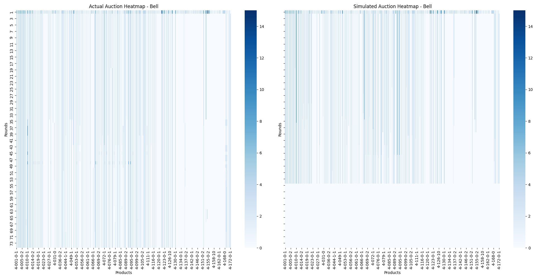Click the Rounds axis label of the Actual heatmap
This screenshot has height=279, width=558.
point(6,129)
